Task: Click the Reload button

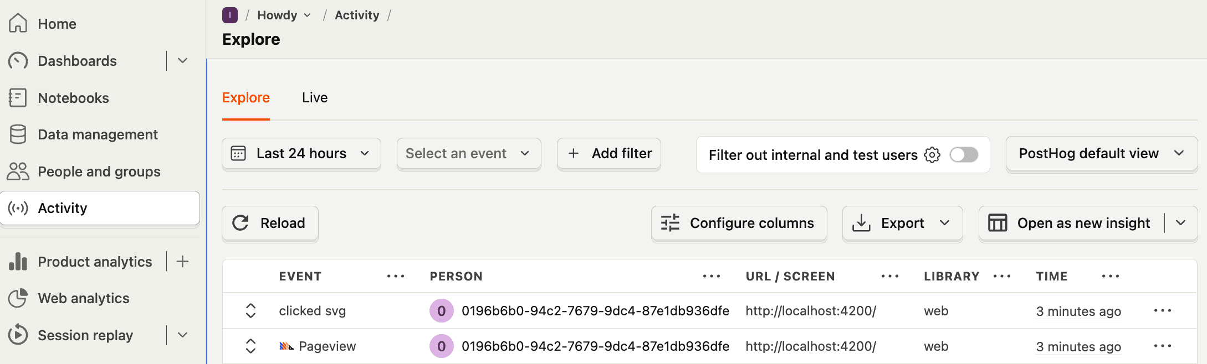Action: coord(270,223)
